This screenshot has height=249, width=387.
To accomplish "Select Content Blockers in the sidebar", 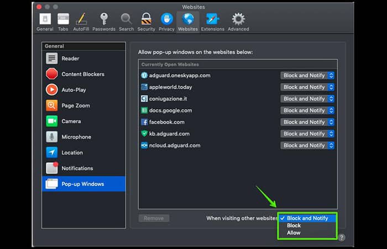I will 83,74.
